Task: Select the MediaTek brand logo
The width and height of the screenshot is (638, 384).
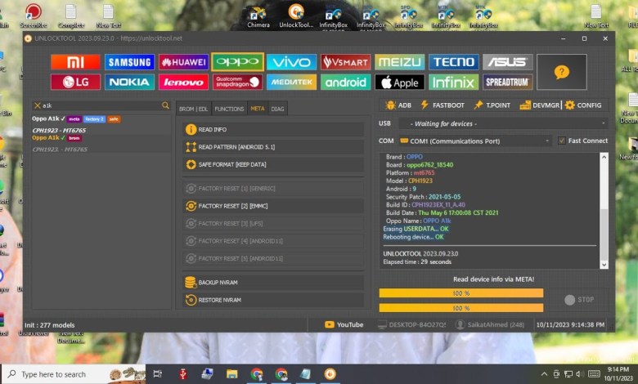Action: coord(291,82)
